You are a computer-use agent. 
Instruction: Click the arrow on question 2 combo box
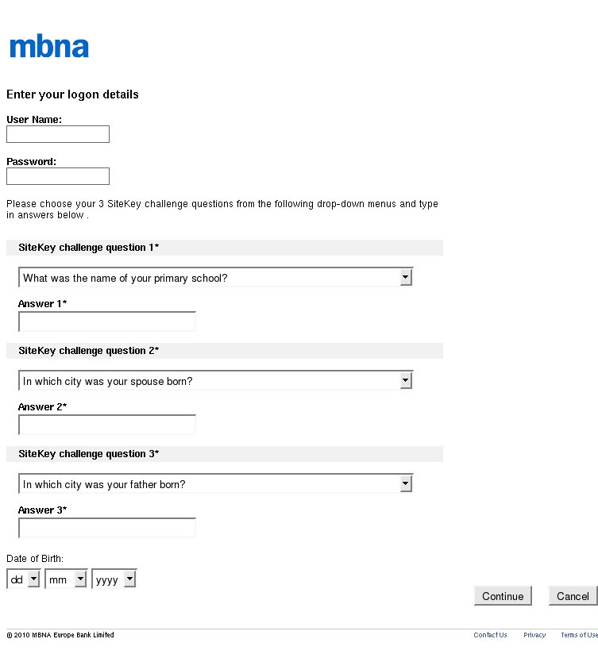pyautogui.click(x=406, y=381)
